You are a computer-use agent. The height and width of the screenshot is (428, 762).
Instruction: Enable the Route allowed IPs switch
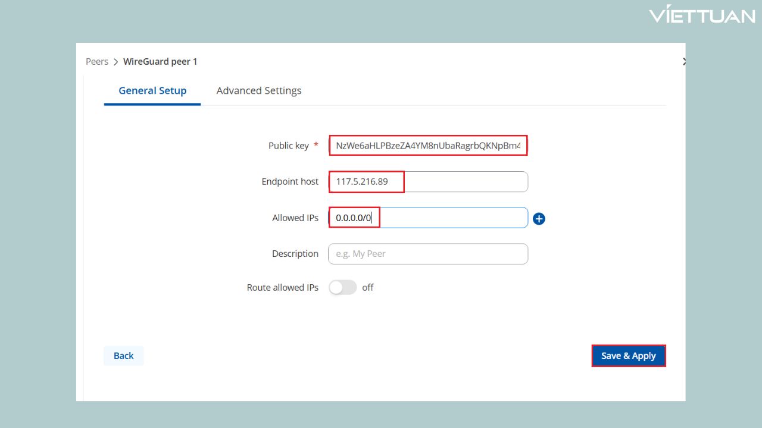coord(342,288)
